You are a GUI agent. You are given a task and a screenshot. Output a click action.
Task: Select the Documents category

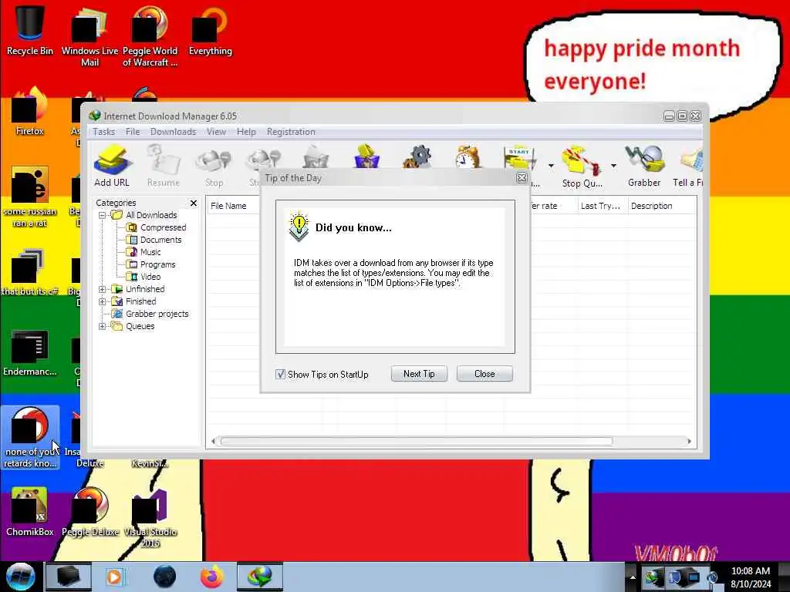tap(160, 240)
